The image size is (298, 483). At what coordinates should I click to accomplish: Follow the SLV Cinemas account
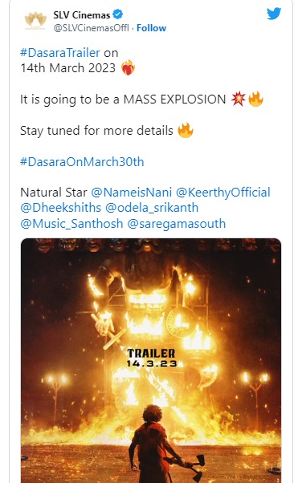(x=151, y=28)
